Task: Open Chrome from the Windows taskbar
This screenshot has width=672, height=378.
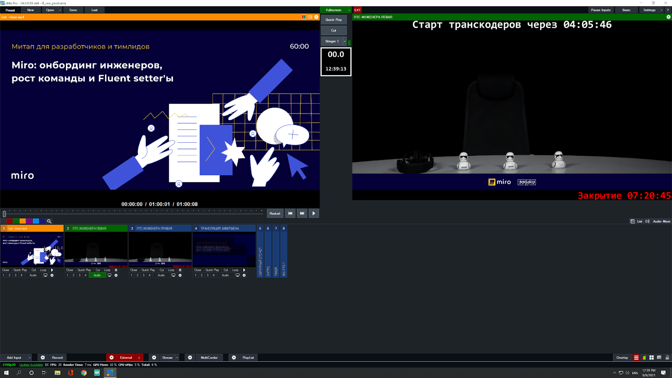Action: point(84,373)
